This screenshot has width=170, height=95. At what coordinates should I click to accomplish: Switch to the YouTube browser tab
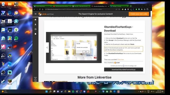62,6
